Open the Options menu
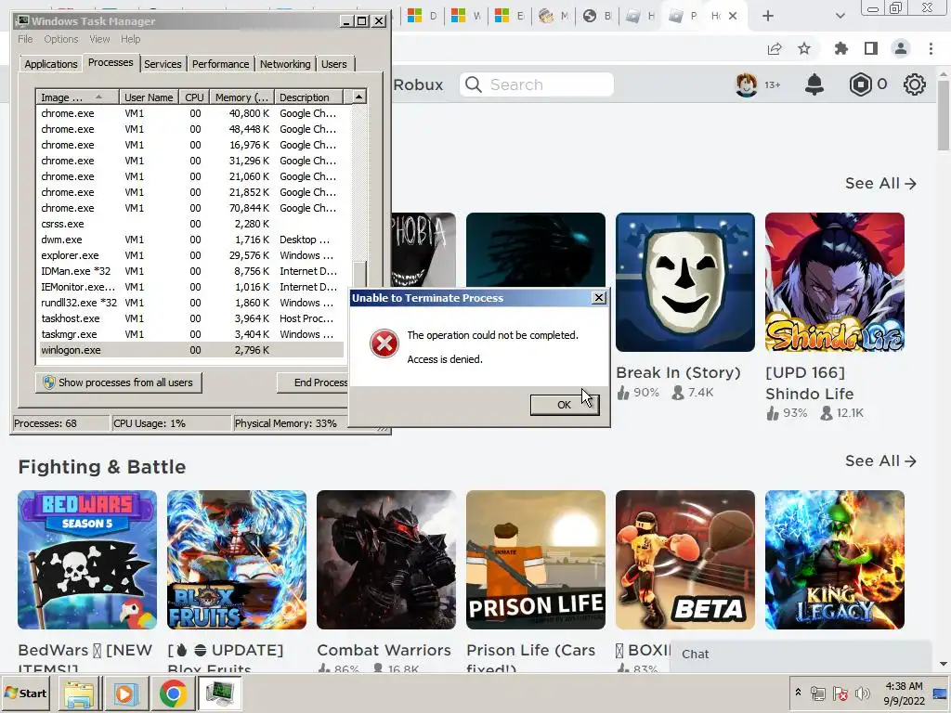 tap(60, 39)
